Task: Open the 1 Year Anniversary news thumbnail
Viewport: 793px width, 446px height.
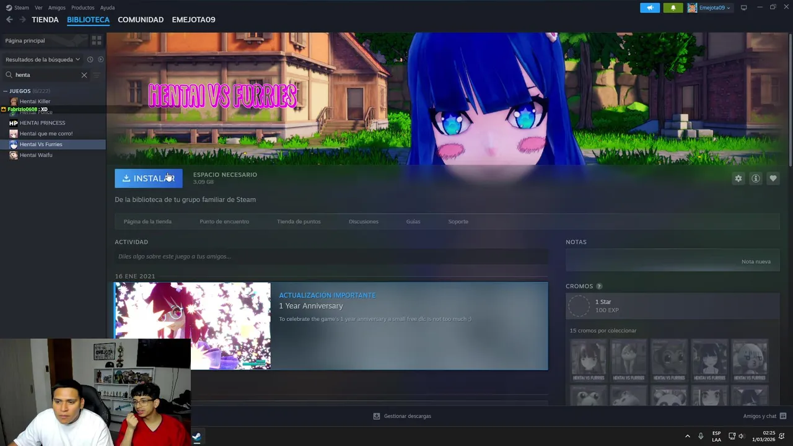Action: (193, 326)
